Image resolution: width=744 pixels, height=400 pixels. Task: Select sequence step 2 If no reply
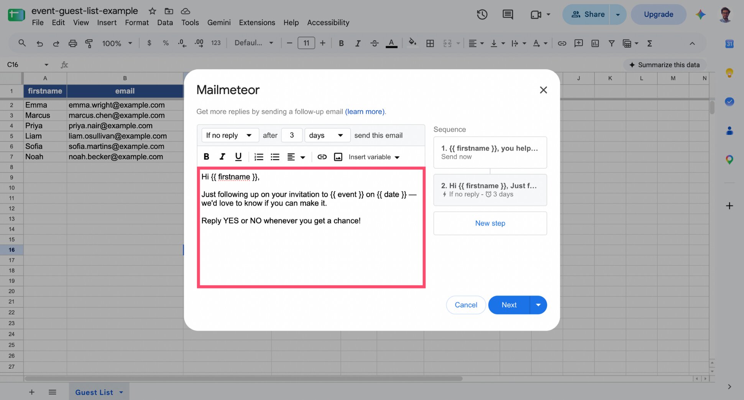(490, 190)
